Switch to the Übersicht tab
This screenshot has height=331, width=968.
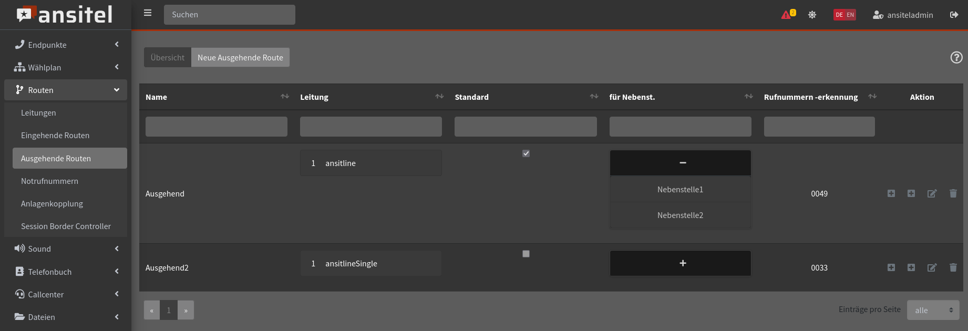point(167,57)
